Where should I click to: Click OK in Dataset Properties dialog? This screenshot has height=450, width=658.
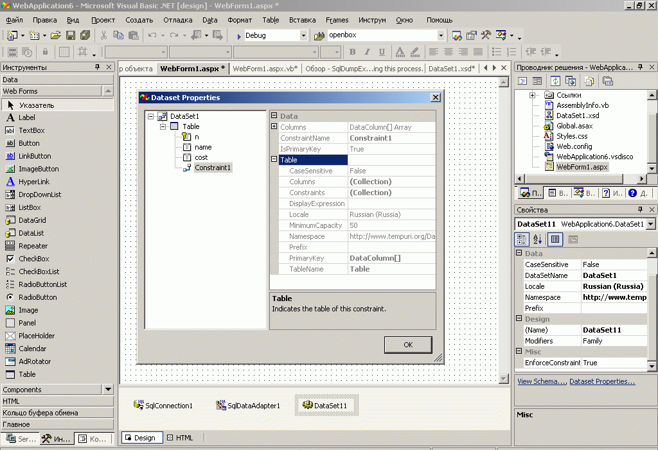(x=408, y=345)
